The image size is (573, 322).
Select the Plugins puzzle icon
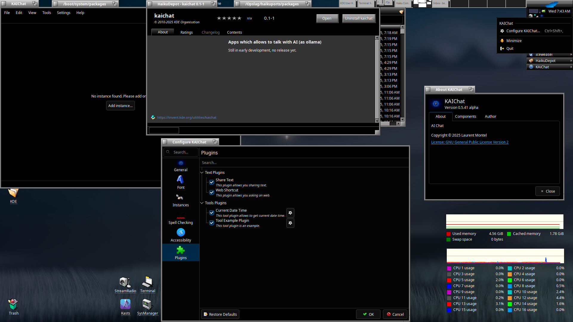point(181,250)
